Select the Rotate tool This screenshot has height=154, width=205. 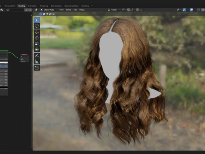tap(37, 38)
